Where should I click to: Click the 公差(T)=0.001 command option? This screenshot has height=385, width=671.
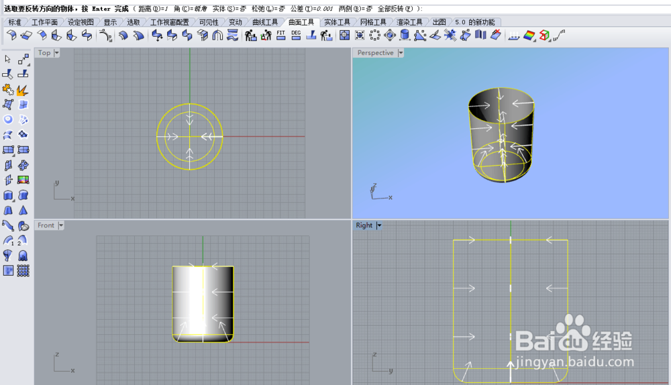[311, 9]
